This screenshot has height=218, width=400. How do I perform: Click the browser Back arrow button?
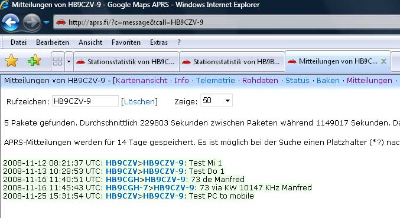(11, 22)
